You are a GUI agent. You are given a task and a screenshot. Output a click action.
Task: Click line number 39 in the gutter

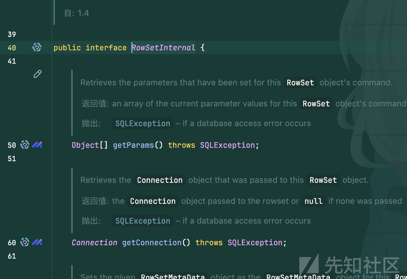[x=12, y=34]
